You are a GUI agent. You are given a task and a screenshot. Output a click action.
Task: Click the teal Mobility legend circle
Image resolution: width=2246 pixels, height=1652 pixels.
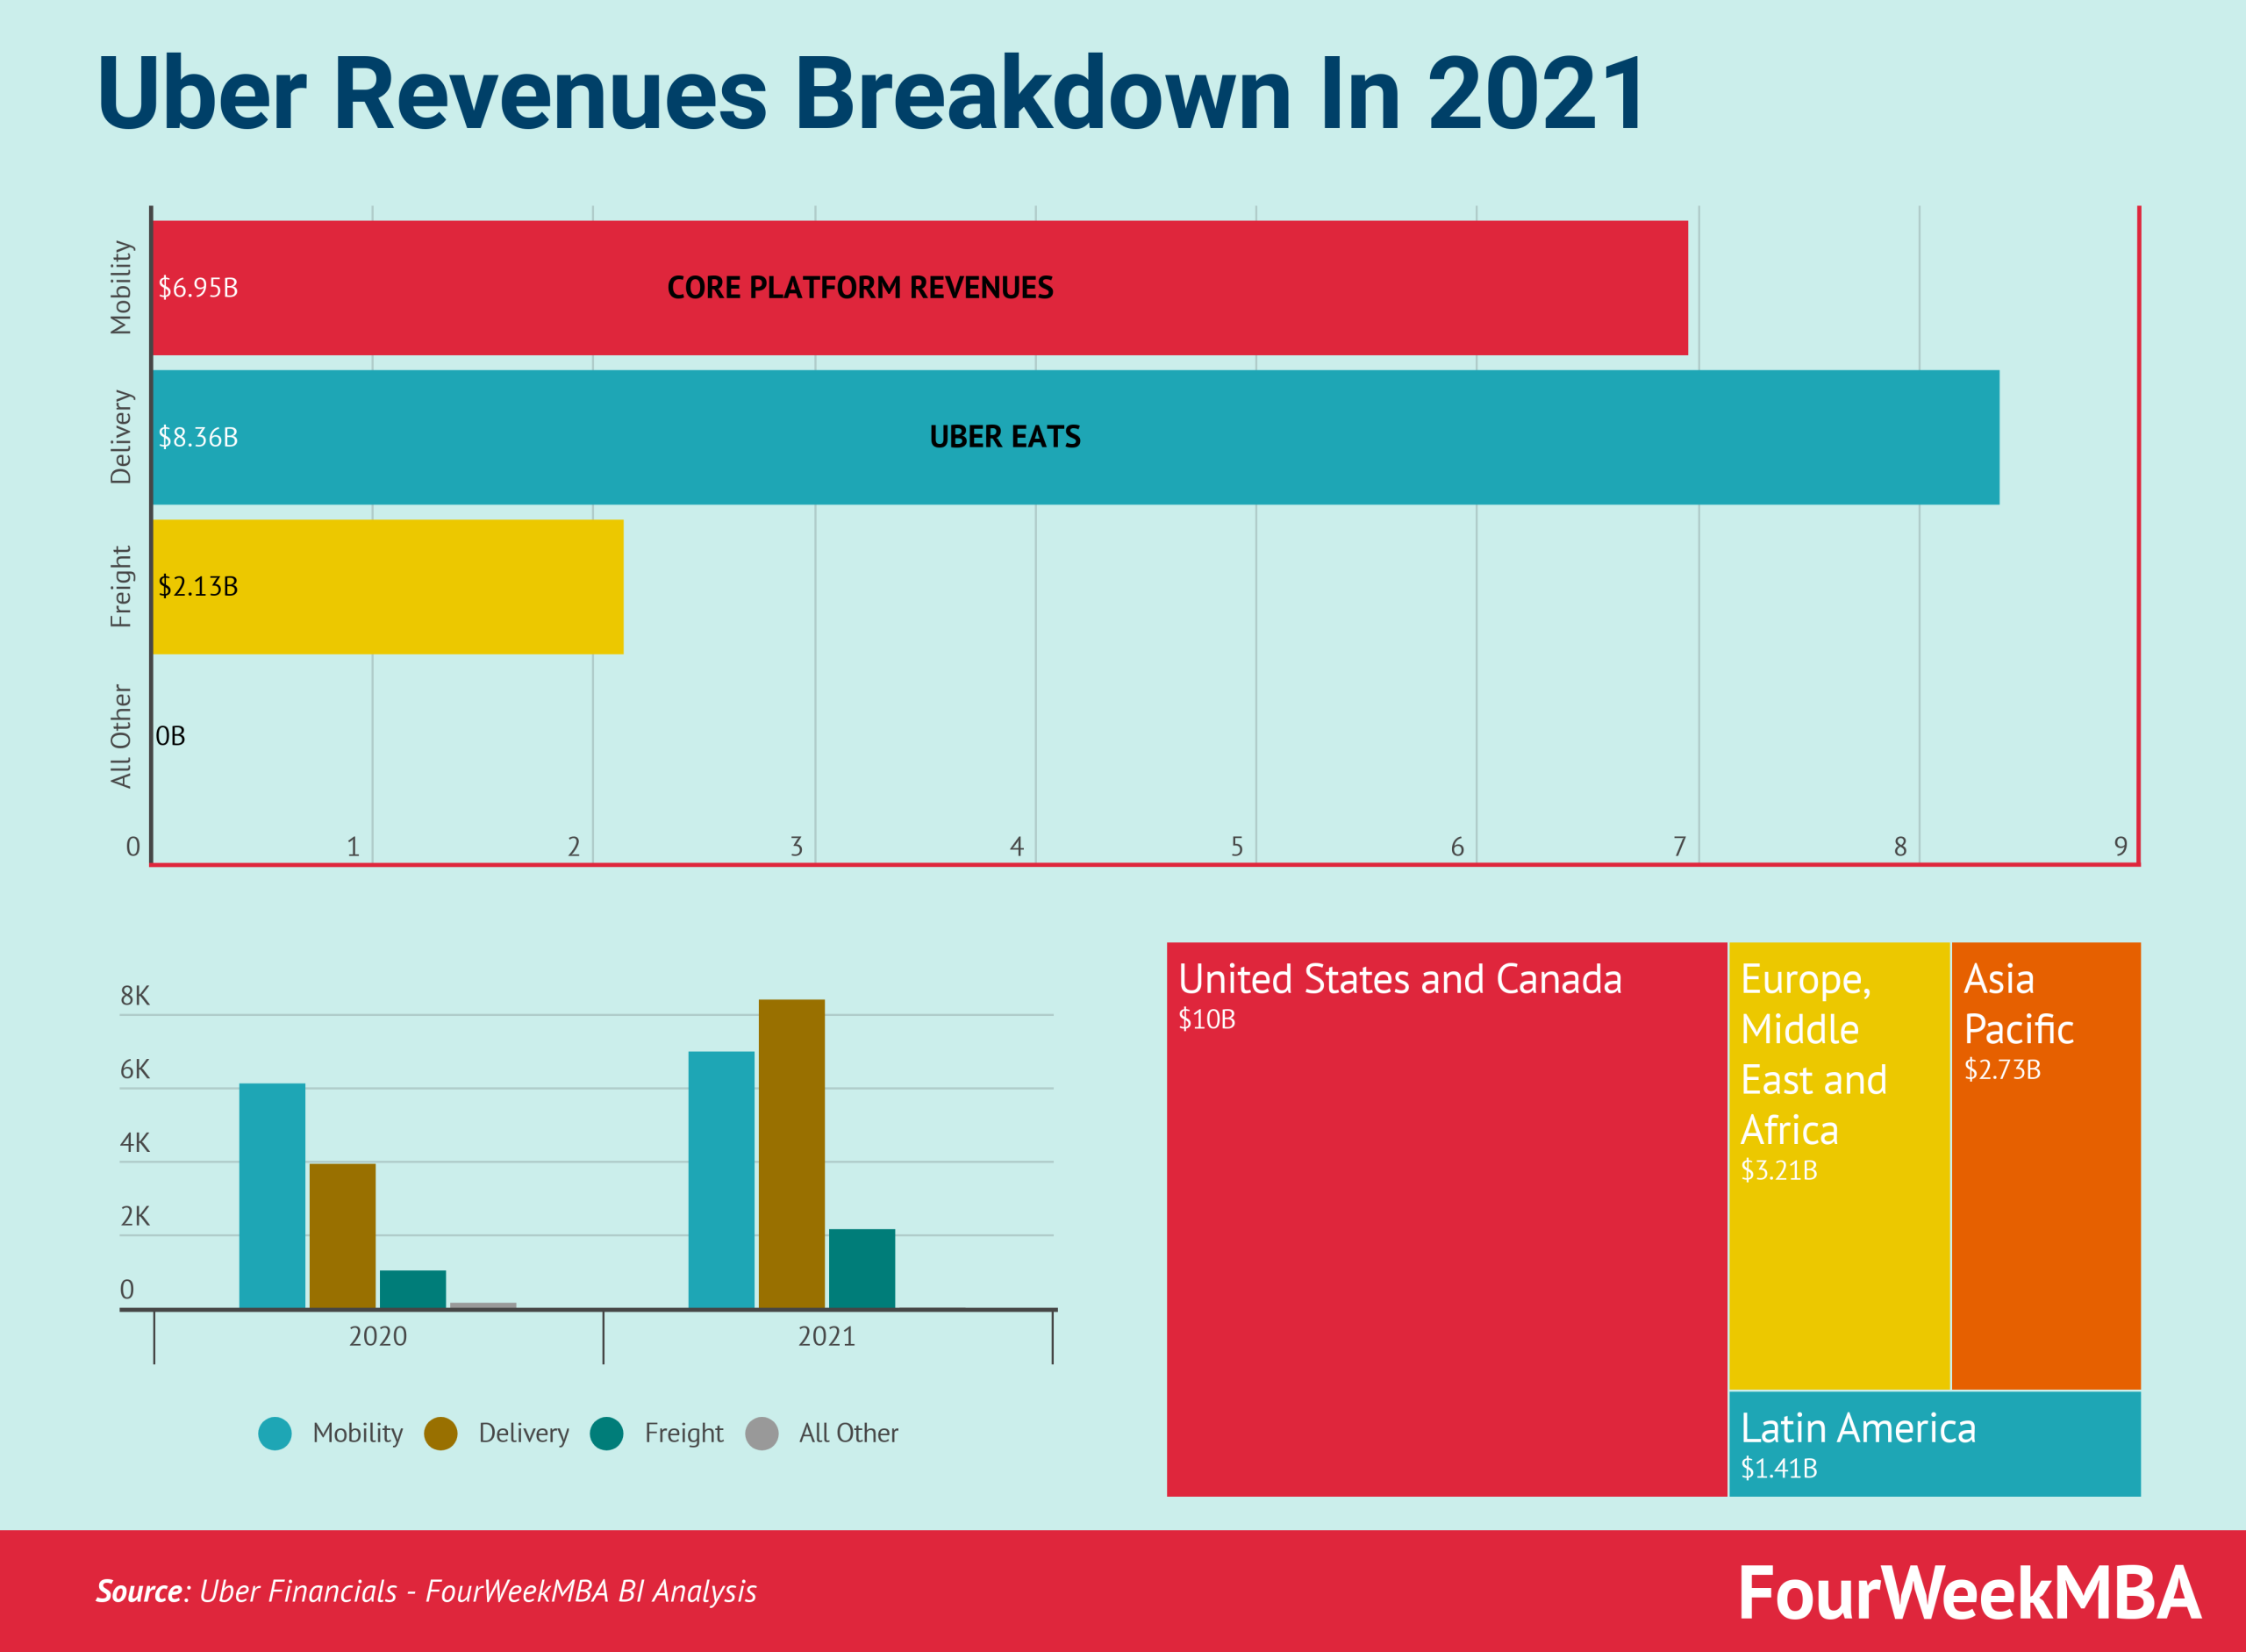(x=275, y=1433)
